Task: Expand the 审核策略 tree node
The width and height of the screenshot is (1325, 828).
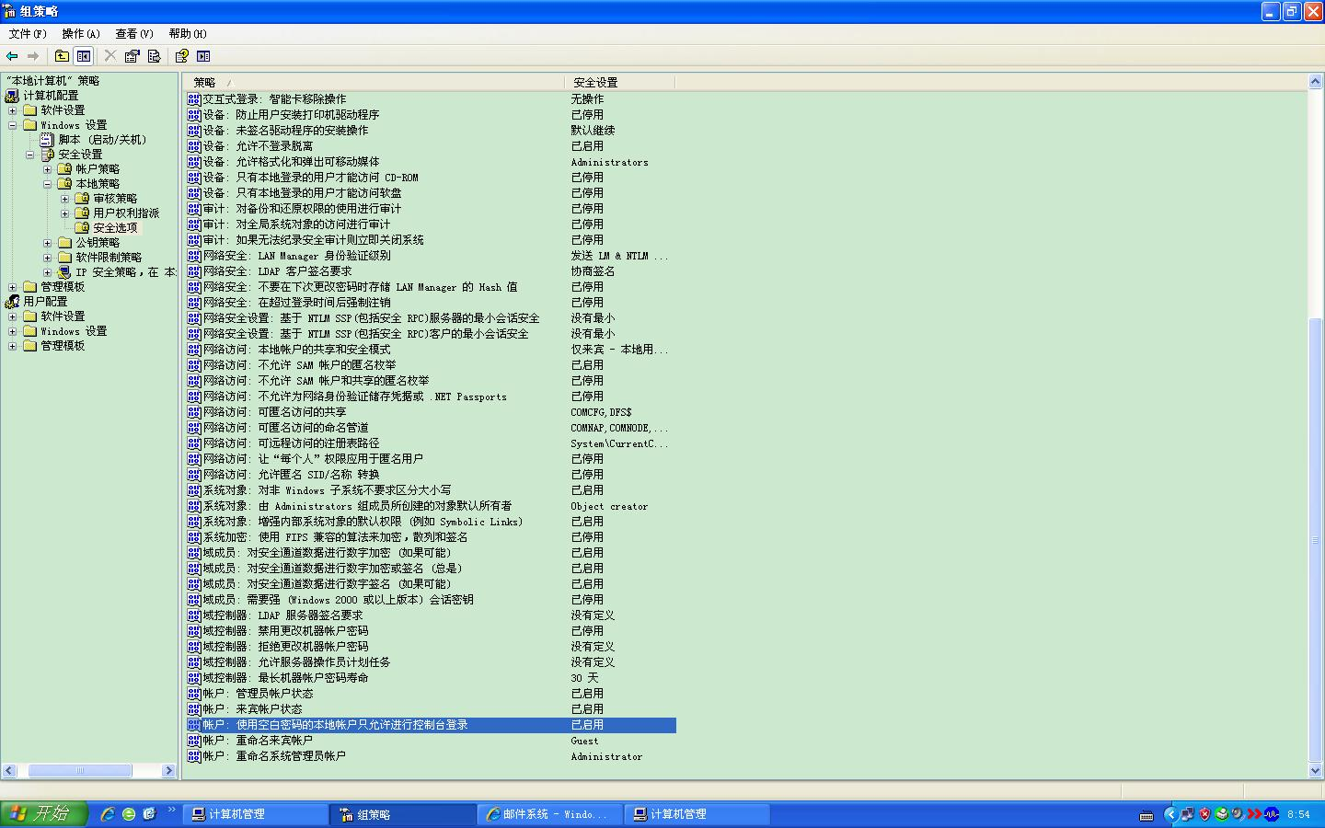Action: click(64, 199)
